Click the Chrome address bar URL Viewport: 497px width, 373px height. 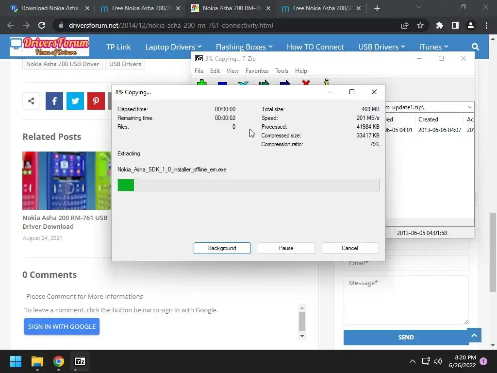171,25
